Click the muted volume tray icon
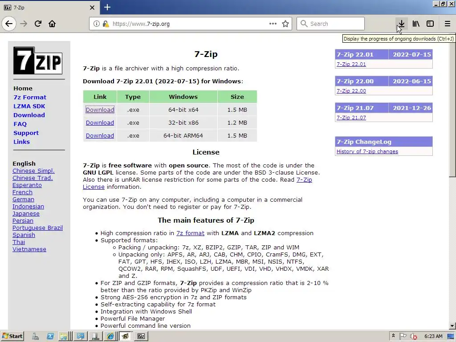Image resolution: width=456 pixels, height=342 pixels. coord(413,336)
